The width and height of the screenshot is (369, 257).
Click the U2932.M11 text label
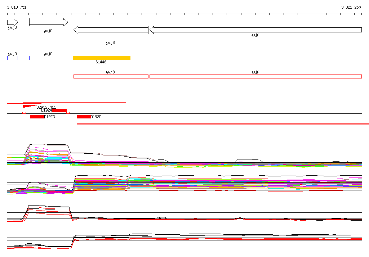46,107
